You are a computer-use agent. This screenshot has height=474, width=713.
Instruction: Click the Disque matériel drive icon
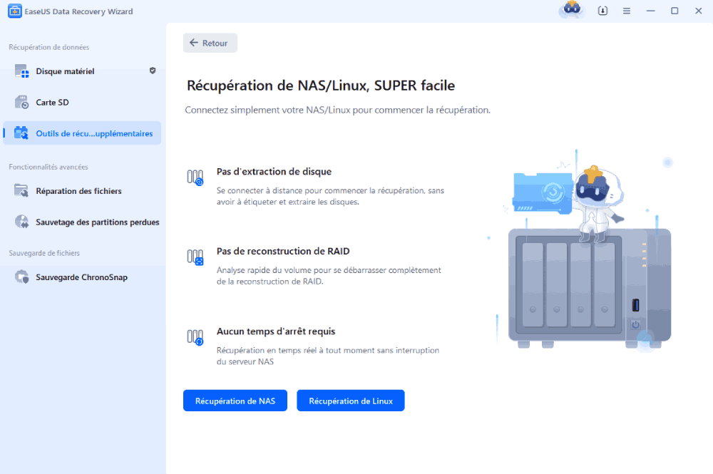21,71
